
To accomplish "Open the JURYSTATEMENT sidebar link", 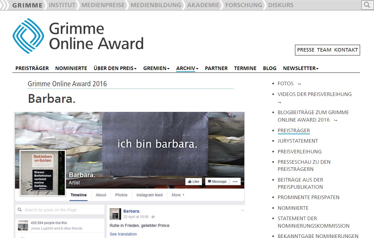I will (298, 141).
